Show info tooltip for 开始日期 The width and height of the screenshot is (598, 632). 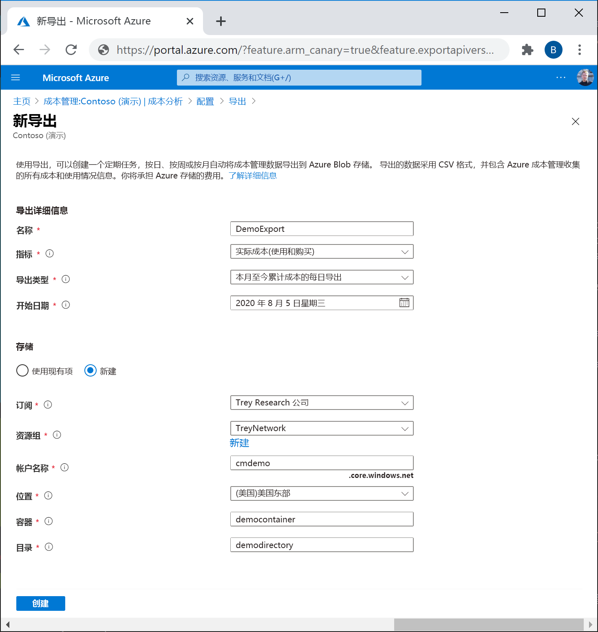[x=66, y=305]
